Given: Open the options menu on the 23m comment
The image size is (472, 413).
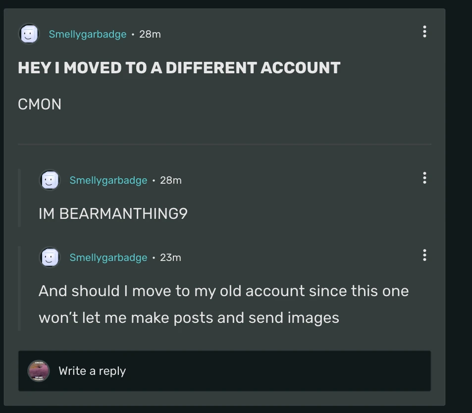Looking at the screenshot, I should (424, 256).
